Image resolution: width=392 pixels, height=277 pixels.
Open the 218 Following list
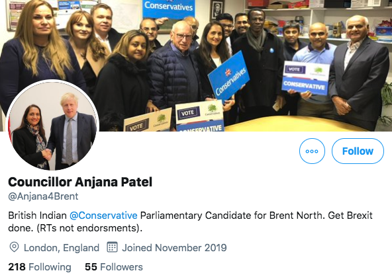(40, 267)
